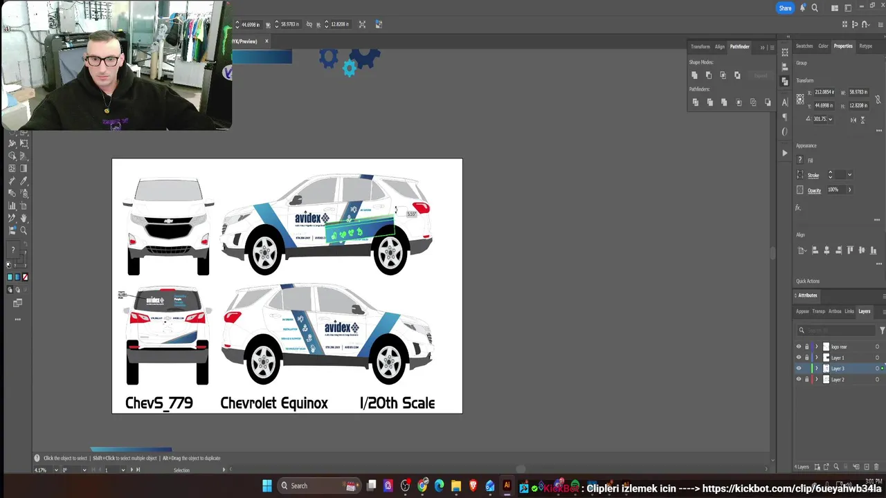Click the Outline pathfinder icon
This screenshot has height=498, width=886.
click(x=753, y=102)
